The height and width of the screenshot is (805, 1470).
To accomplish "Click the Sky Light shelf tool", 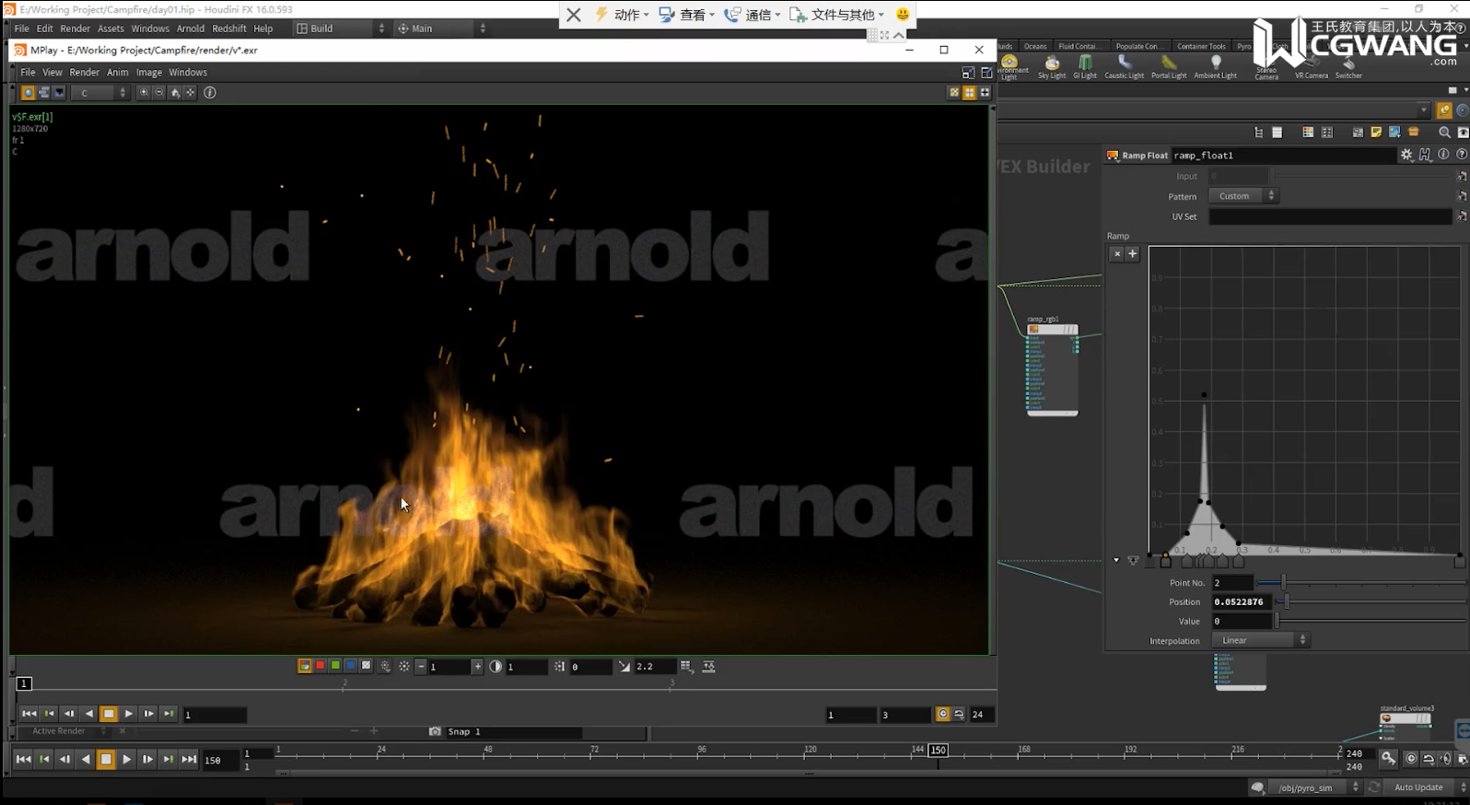I will [1052, 66].
